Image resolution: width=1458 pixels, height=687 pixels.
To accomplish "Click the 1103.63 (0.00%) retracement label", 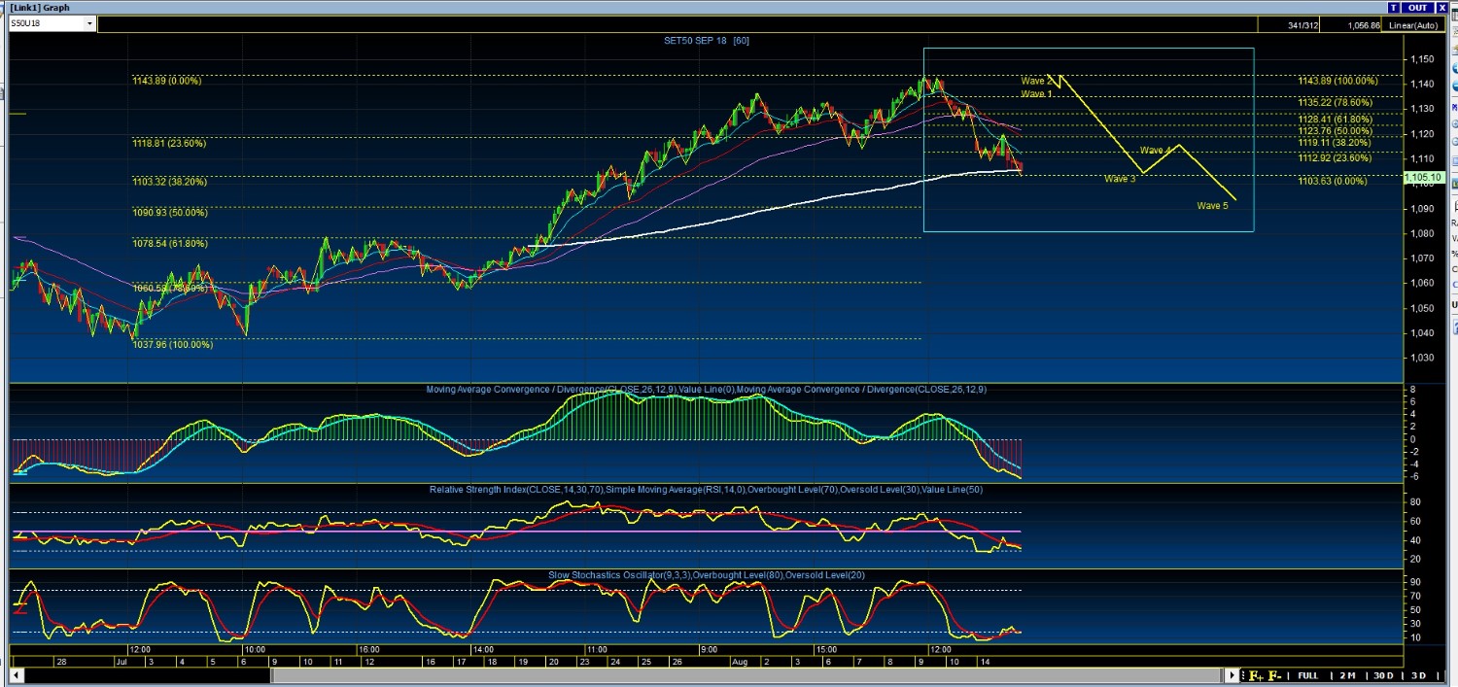I will tap(1333, 182).
